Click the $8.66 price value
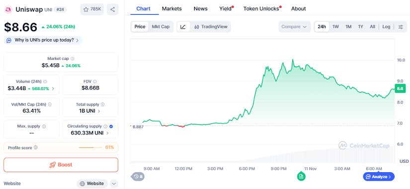This screenshot has height=189, width=410. coord(21,27)
